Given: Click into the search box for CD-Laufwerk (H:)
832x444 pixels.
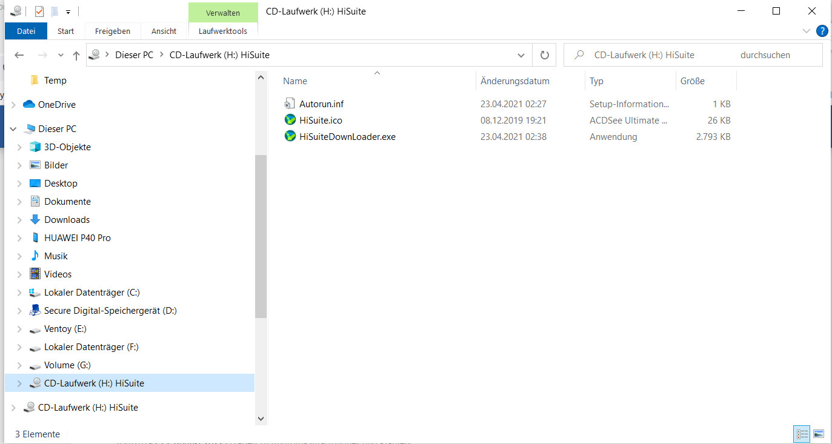Looking at the screenshot, I should [693, 55].
